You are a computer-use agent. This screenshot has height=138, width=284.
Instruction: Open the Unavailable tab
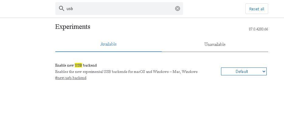215,44
